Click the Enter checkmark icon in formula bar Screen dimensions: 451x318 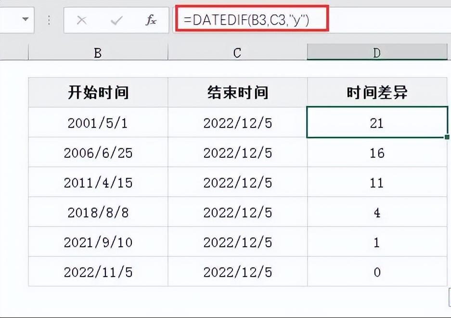pyautogui.click(x=116, y=20)
